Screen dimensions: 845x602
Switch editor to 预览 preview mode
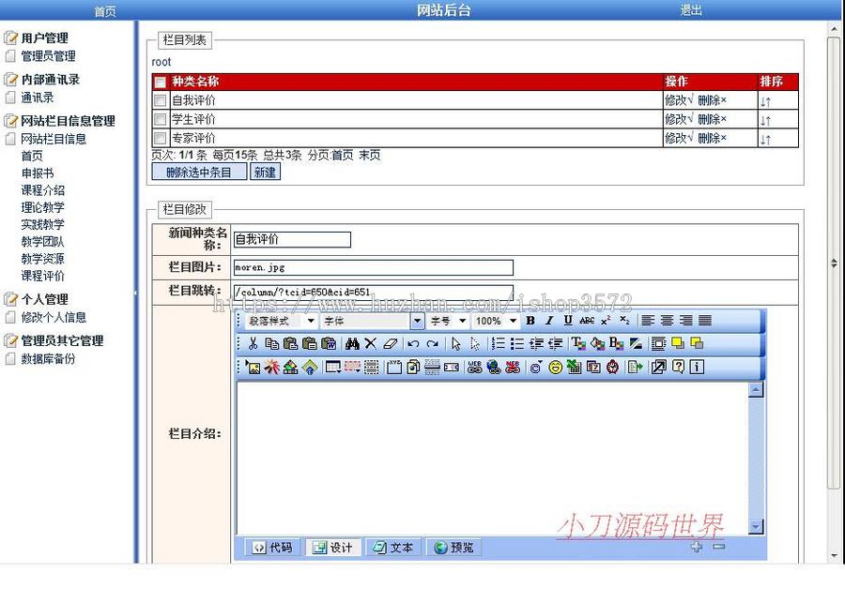pos(454,547)
